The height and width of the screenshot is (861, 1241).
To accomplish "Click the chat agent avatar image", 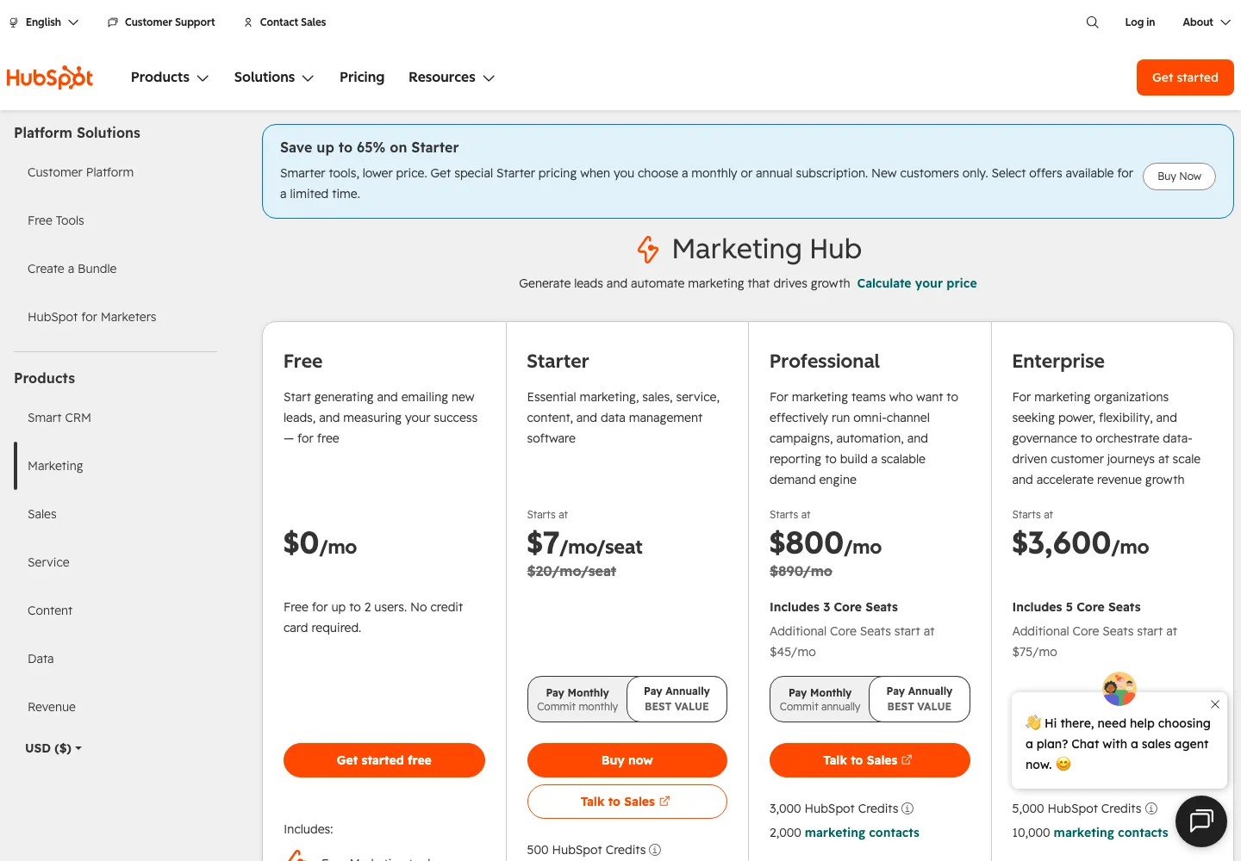I will click(1119, 689).
